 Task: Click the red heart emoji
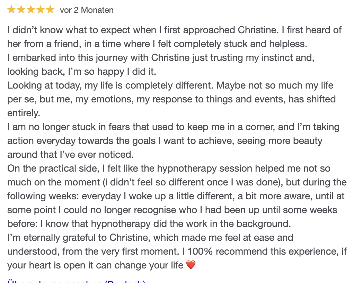click(191, 265)
